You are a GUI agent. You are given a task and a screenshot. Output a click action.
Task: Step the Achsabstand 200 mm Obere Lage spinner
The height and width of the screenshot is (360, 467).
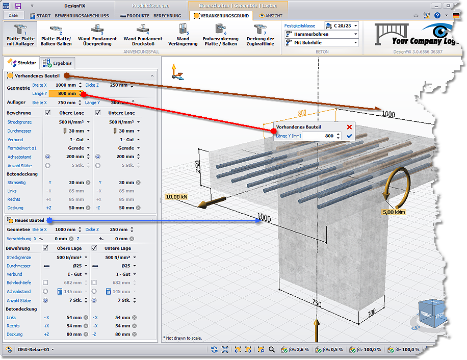tap(89, 157)
